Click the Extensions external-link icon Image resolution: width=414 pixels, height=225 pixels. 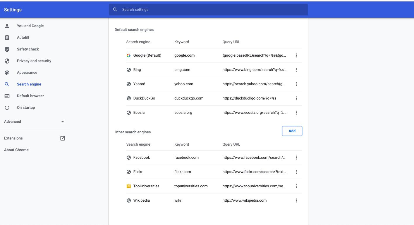63,138
